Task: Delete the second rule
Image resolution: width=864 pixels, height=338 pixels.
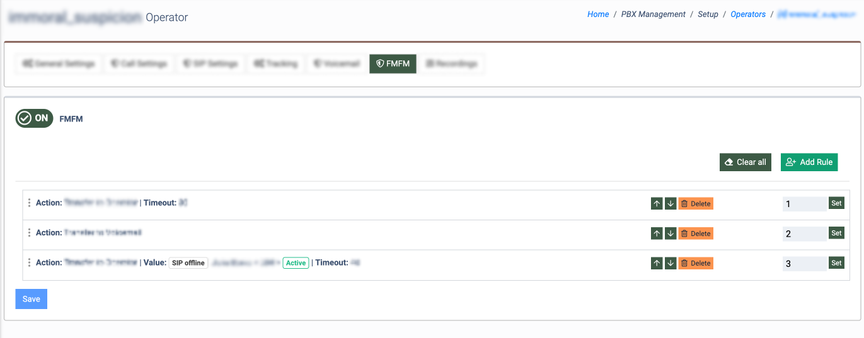Action: 696,234
